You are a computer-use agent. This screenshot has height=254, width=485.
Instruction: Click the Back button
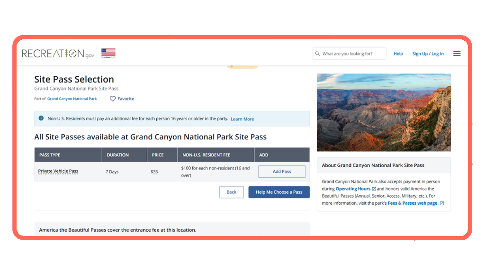pyautogui.click(x=231, y=192)
